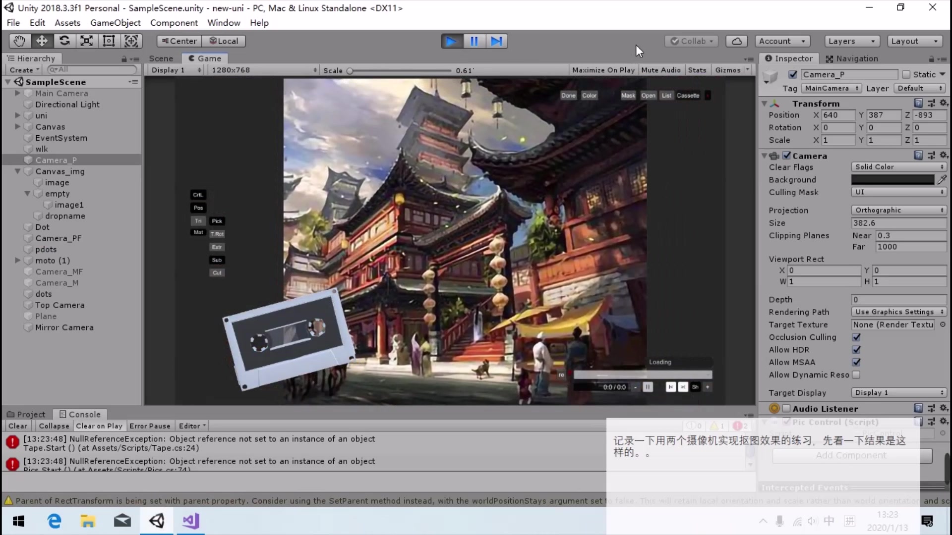Open the GameObject menu

point(115,23)
